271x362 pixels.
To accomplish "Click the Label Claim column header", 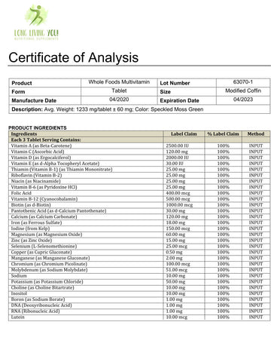I will click(184, 134).
